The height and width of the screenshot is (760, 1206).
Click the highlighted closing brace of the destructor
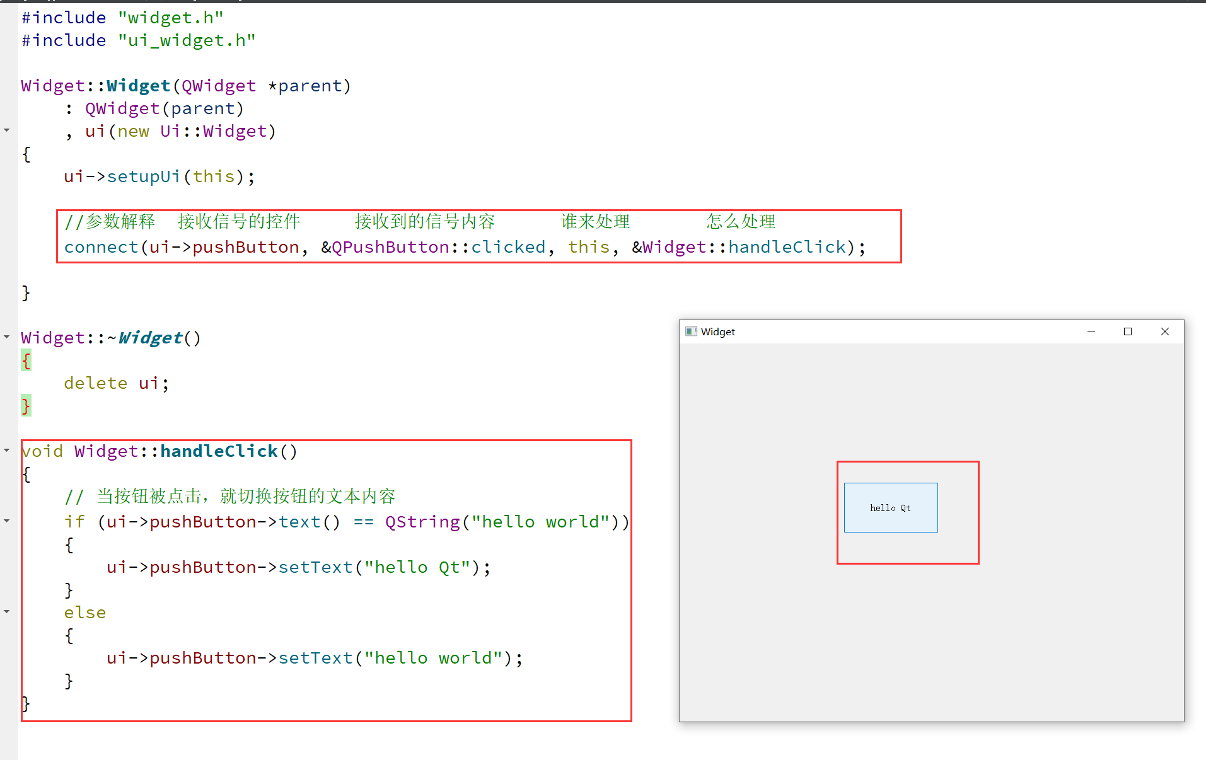pos(26,406)
